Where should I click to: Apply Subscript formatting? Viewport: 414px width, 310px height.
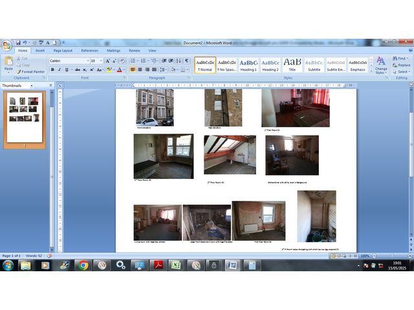tap(85, 70)
